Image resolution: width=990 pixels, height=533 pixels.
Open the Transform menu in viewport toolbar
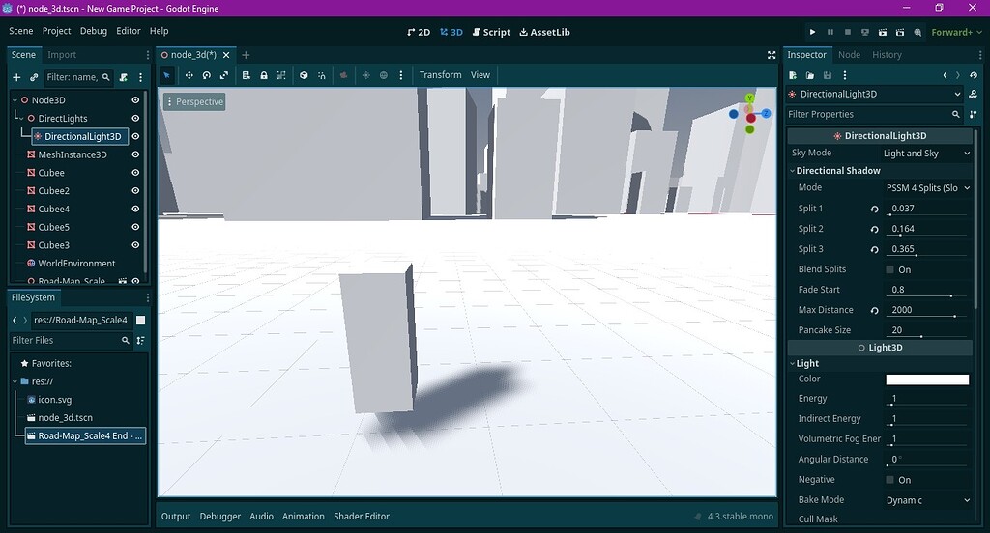pos(440,75)
